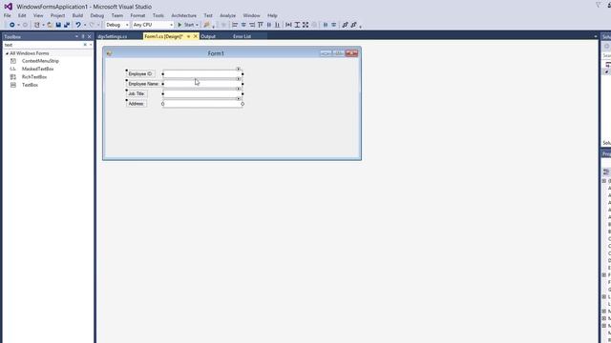611x343 pixels.
Task: Click the Make Same Size icon
Action: (305, 25)
